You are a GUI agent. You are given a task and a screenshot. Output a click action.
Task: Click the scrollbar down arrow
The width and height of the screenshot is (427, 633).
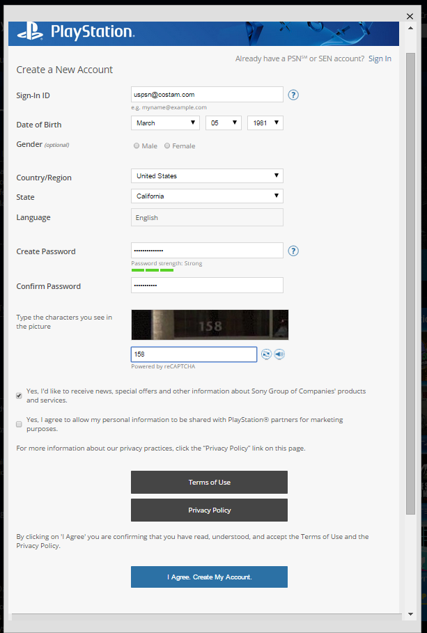pyautogui.click(x=410, y=614)
